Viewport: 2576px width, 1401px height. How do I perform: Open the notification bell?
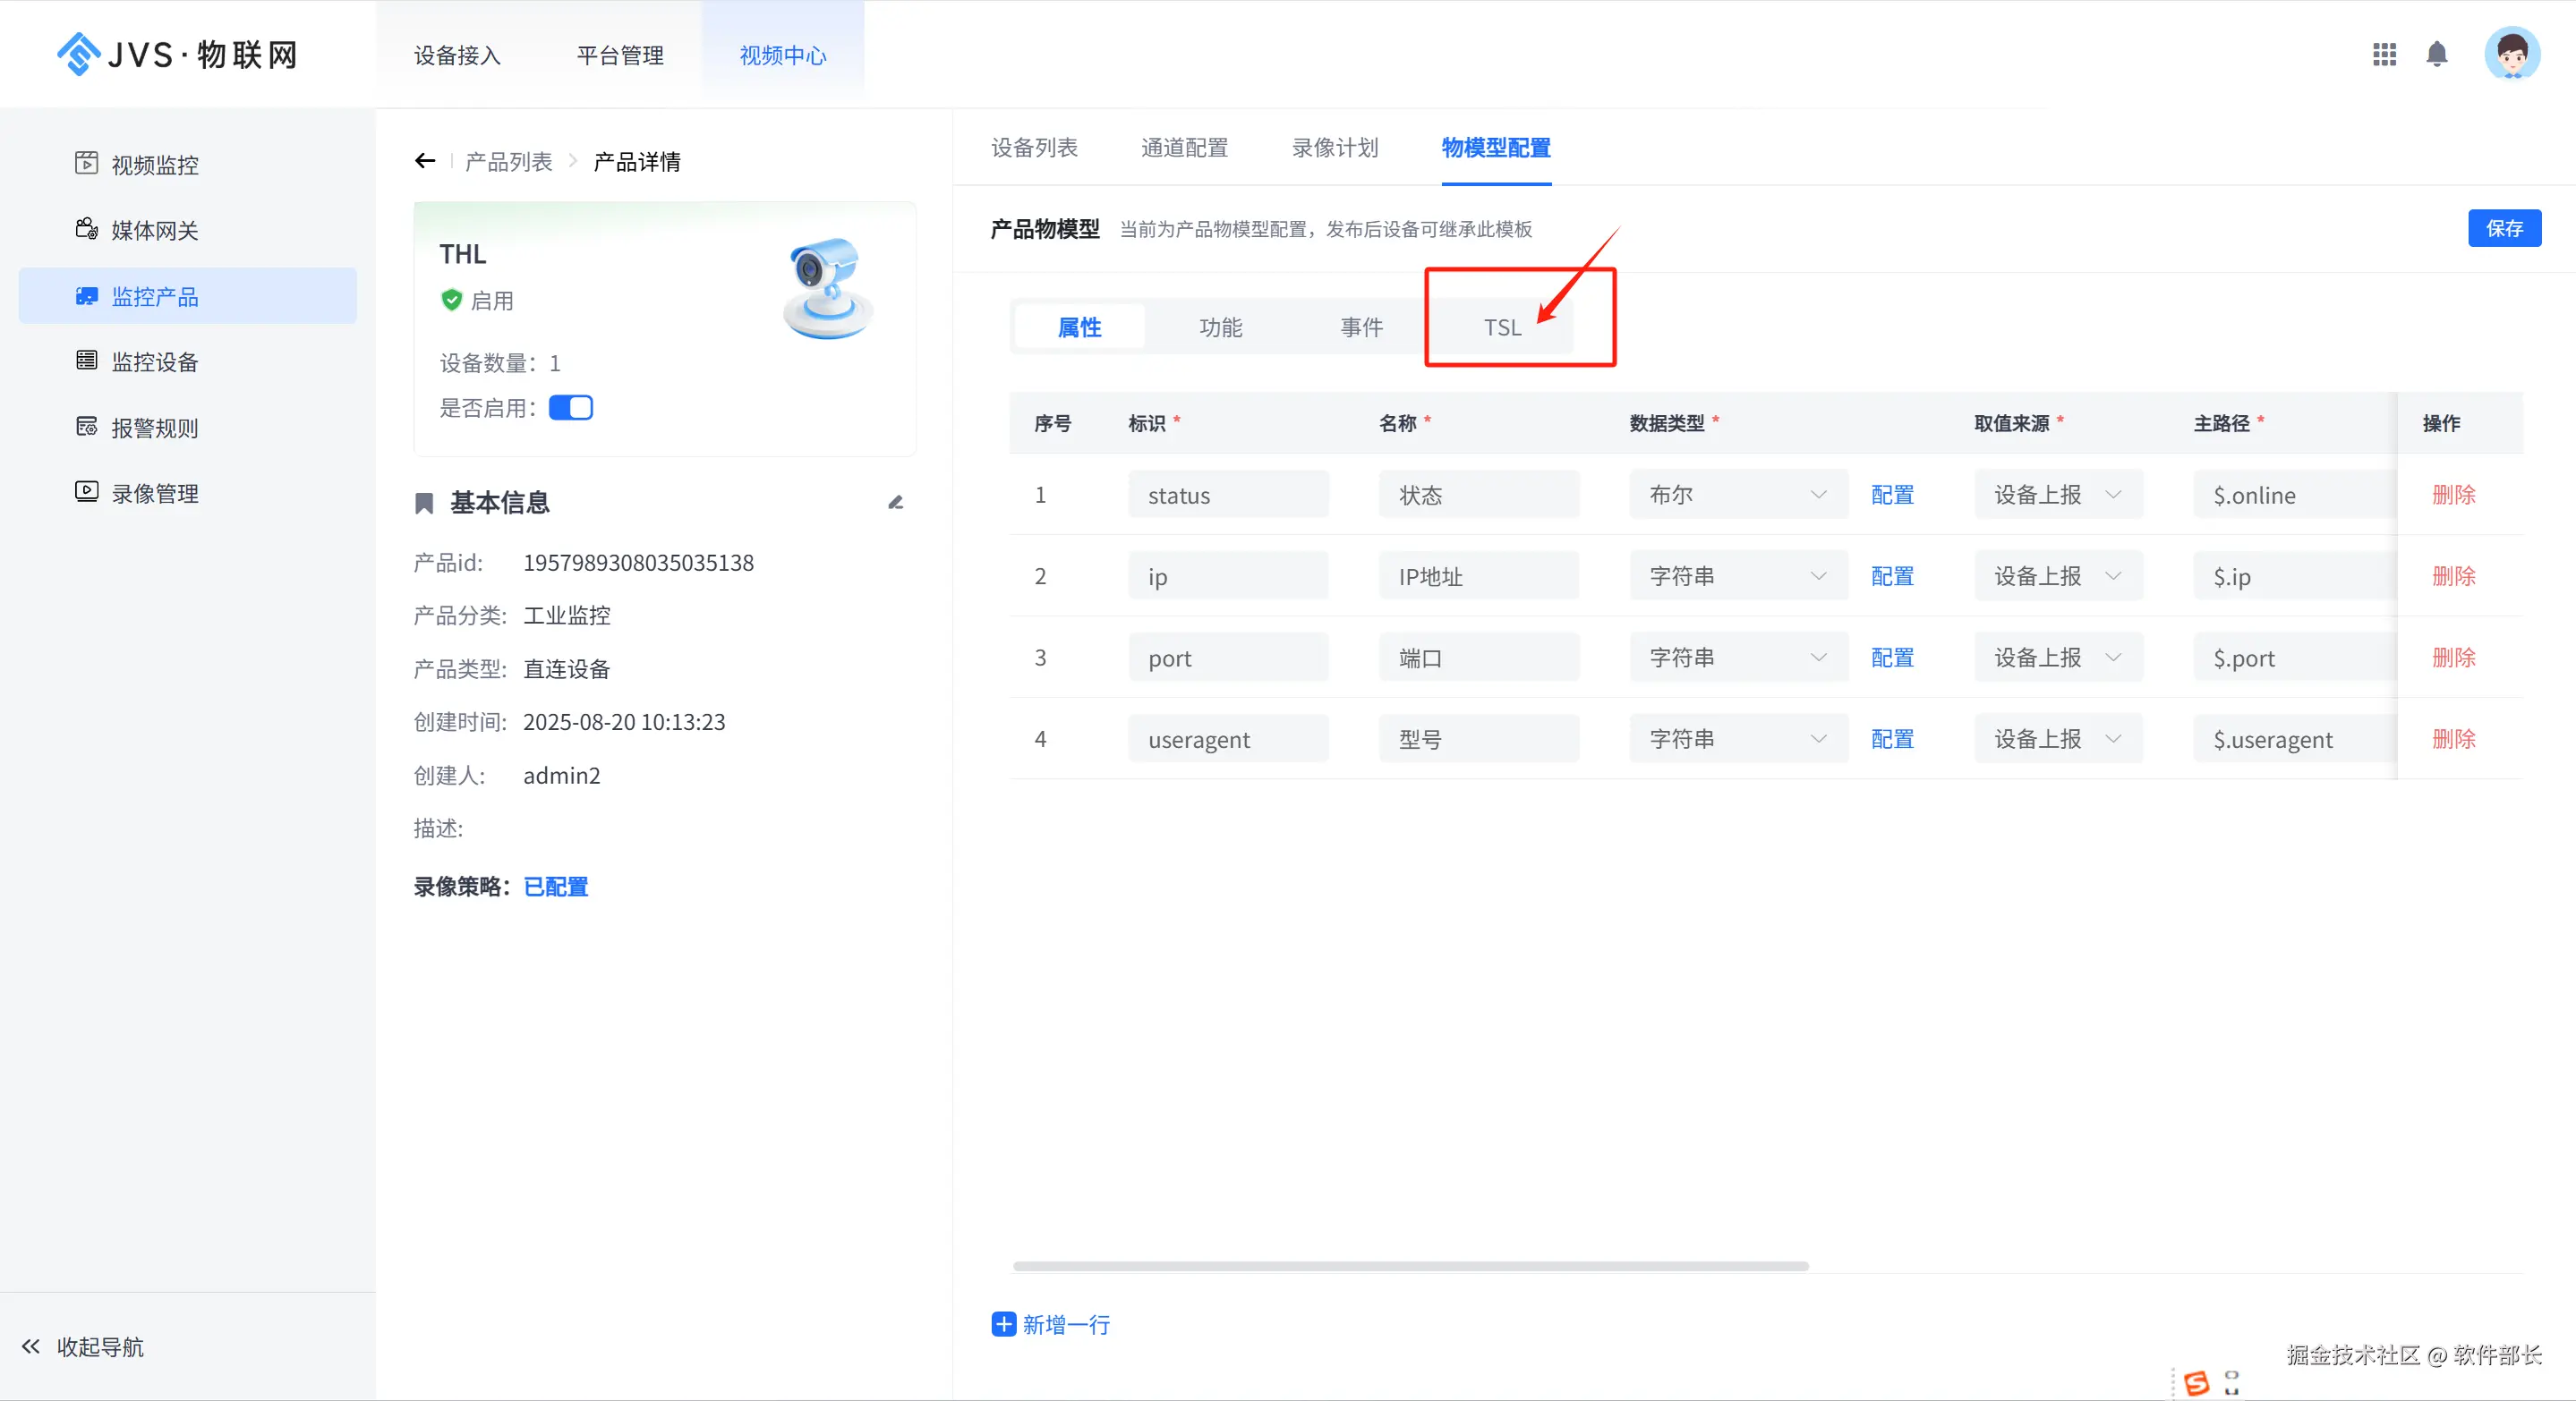coord(2437,54)
